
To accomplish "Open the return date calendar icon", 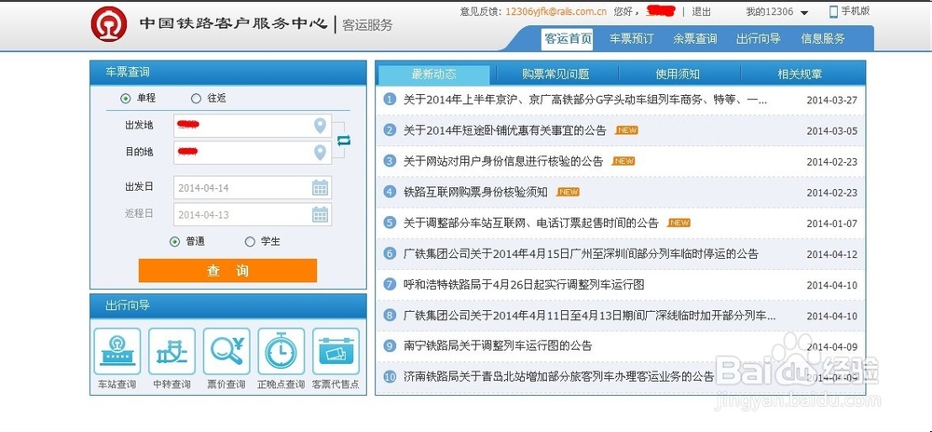I will [321, 214].
